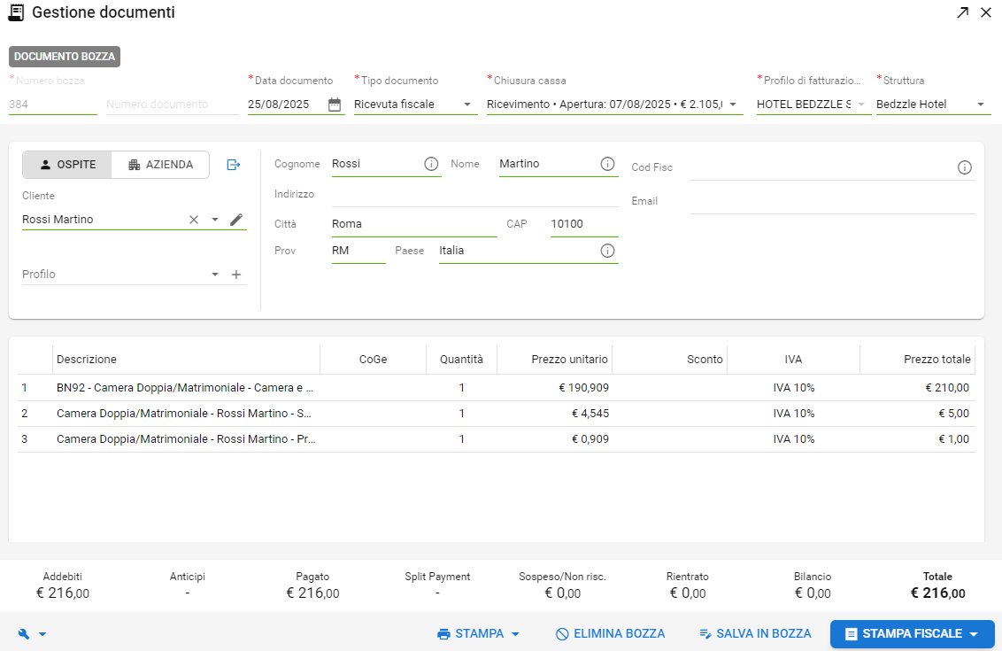Clear the selected client Rossi Martino

pos(194,220)
